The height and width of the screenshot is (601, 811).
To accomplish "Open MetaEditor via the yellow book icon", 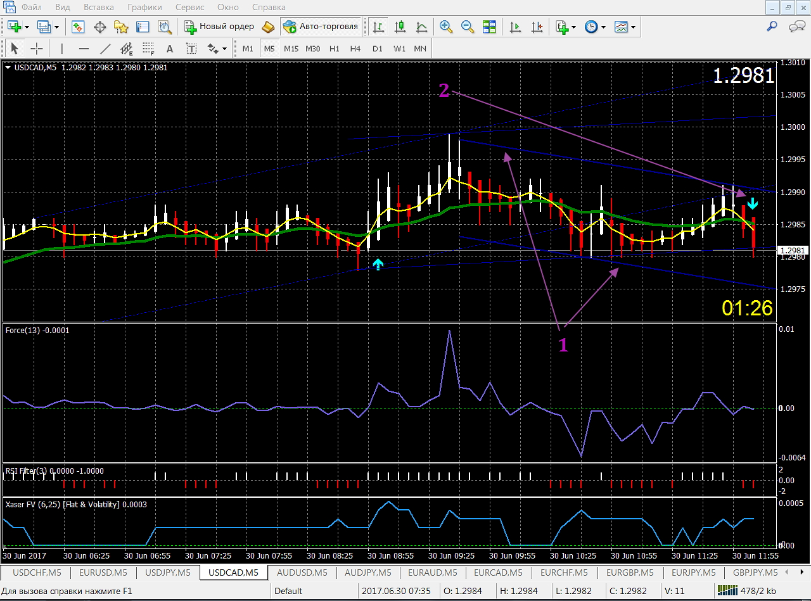I will point(268,27).
